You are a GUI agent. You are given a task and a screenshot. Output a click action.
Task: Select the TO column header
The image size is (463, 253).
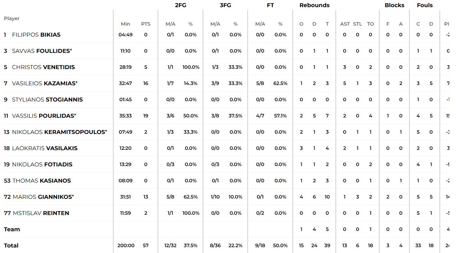[x=370, y=24]
